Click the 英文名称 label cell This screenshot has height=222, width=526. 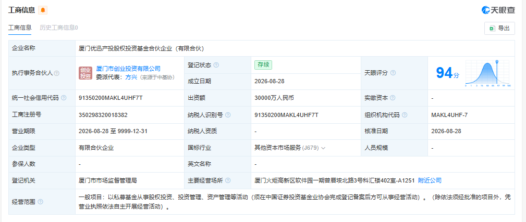pyautogui.click(x=217, y=164)
